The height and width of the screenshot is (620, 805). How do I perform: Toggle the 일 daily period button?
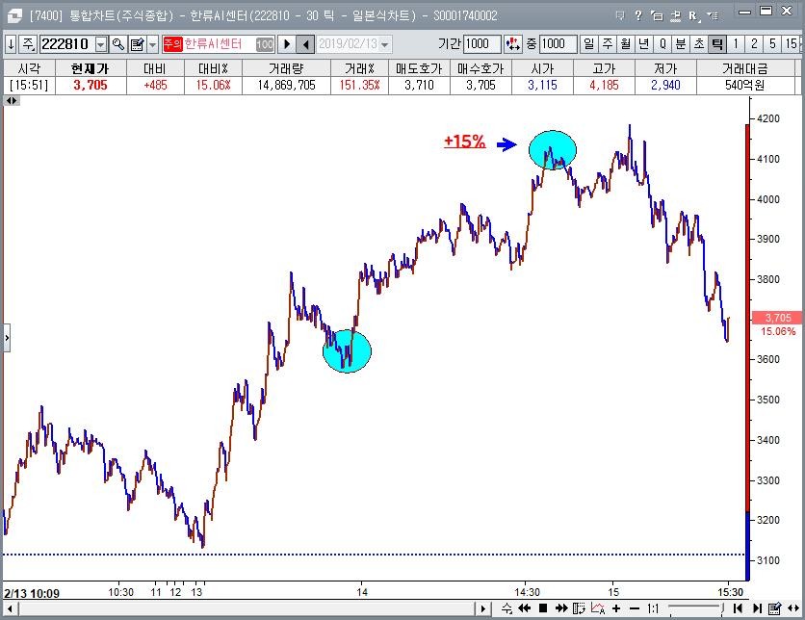[x=589, y=44]
